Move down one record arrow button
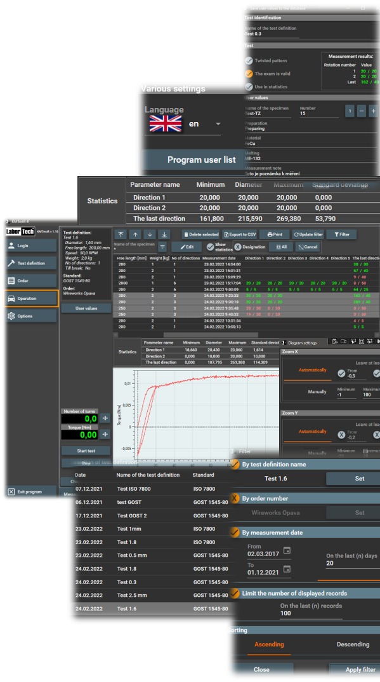380x682 pixels. click(149, 235)
